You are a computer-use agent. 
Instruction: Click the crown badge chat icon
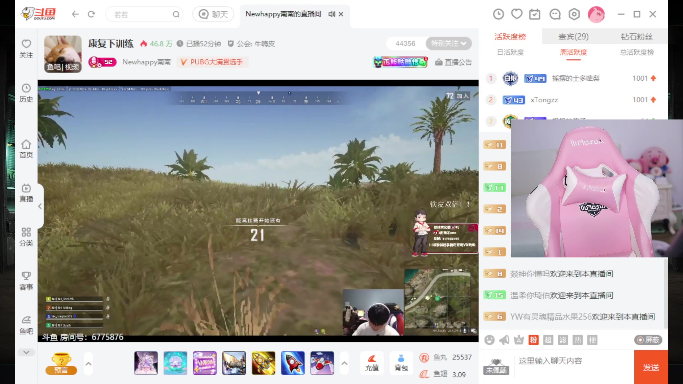pyautogui.click(x=519, y=340)
